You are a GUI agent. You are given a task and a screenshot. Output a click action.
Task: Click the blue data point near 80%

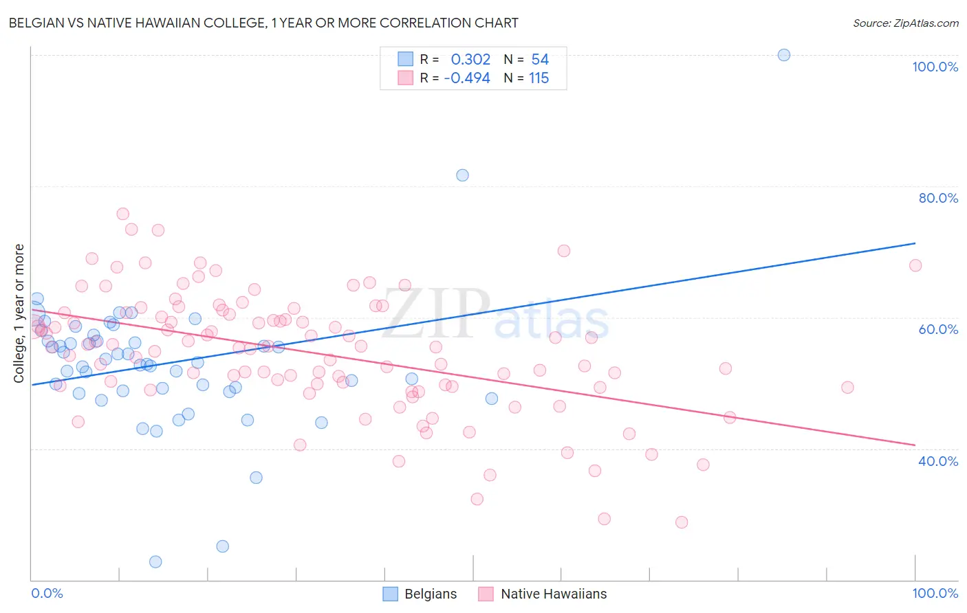click(x=463, y=175)
